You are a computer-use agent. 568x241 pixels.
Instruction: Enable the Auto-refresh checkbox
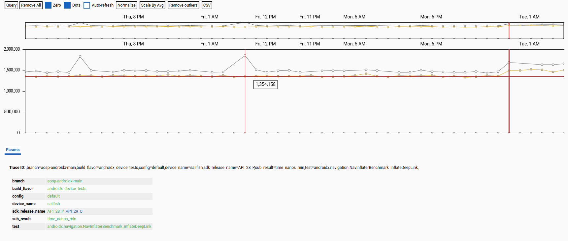click(x=87, y=5)
